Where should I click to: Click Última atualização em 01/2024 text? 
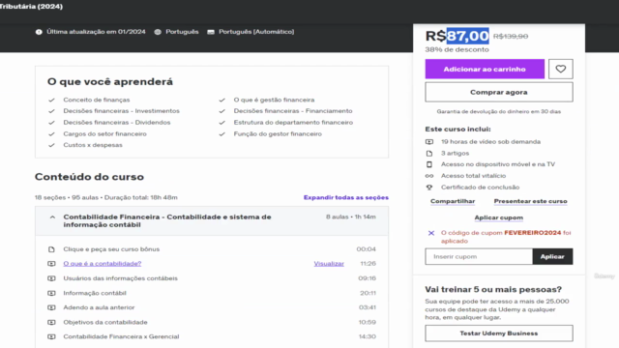click(96, 32)
